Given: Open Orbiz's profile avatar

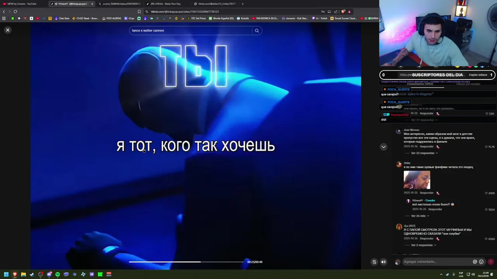Looking at the screenshot, I should coord(399,164).
